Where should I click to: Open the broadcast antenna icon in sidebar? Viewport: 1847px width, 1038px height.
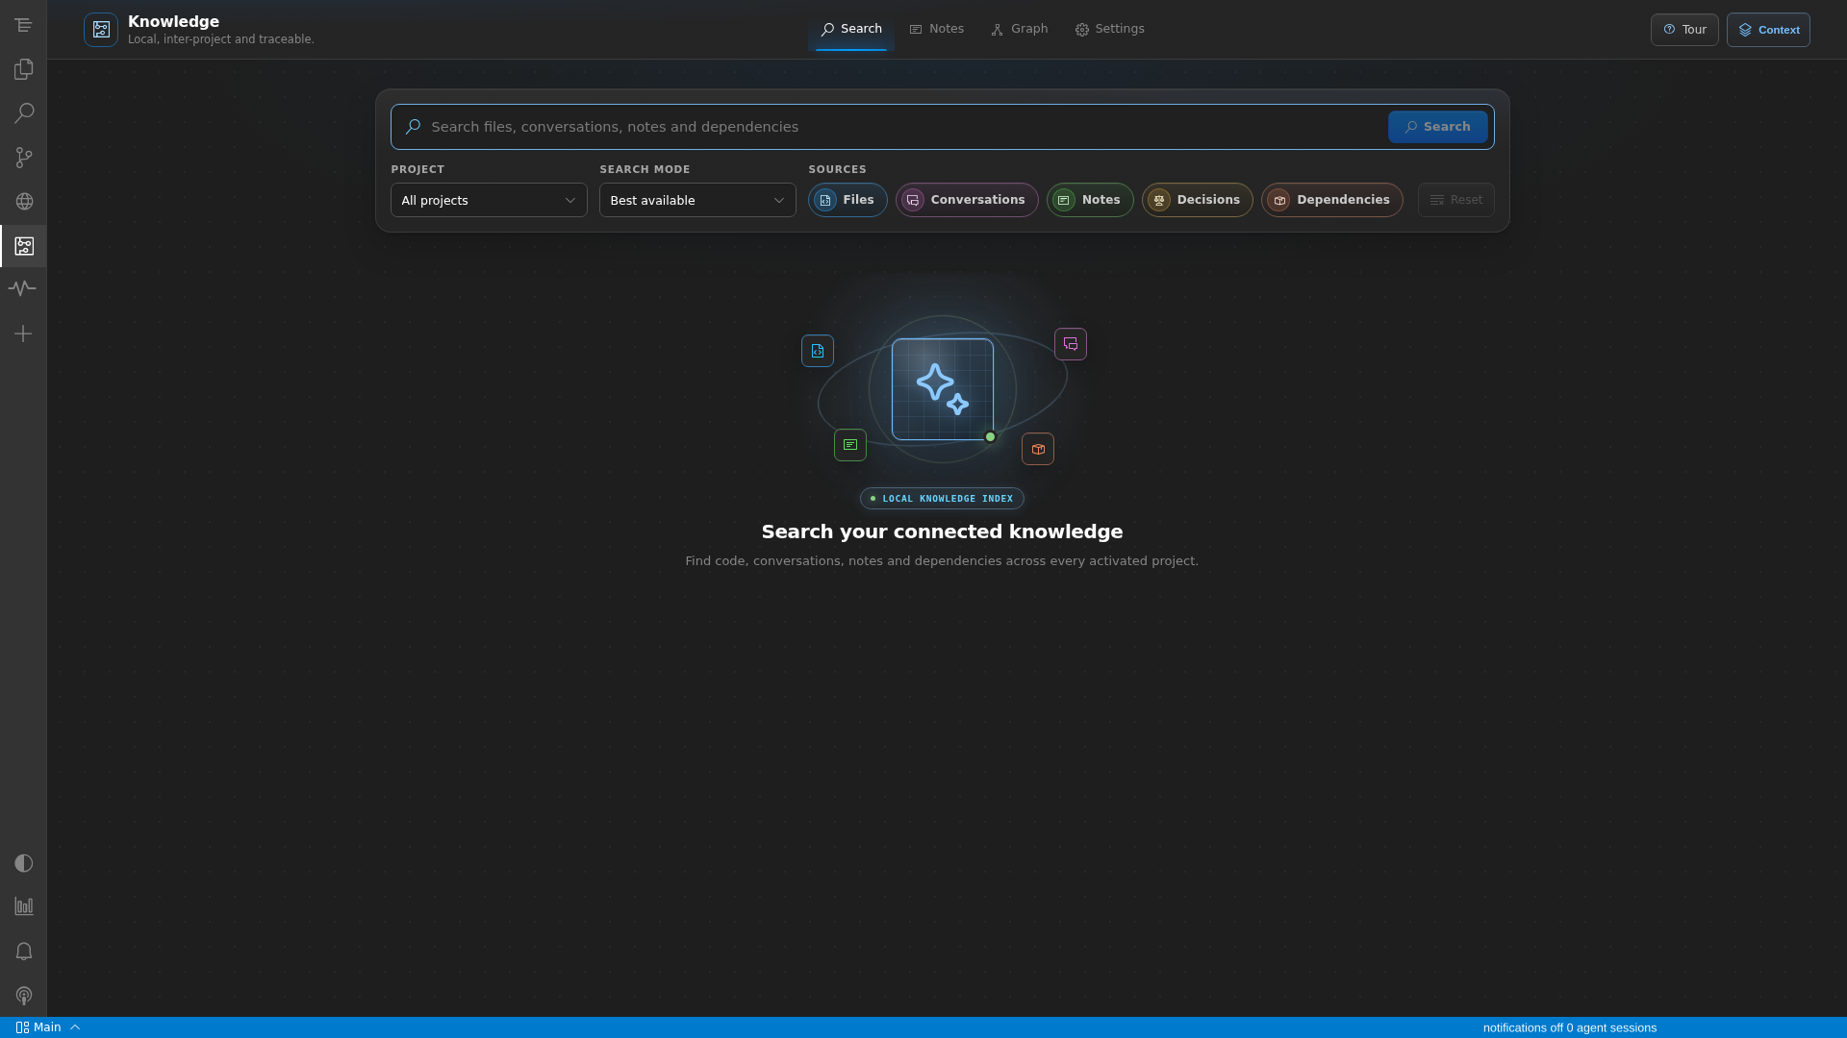(23, 996)
